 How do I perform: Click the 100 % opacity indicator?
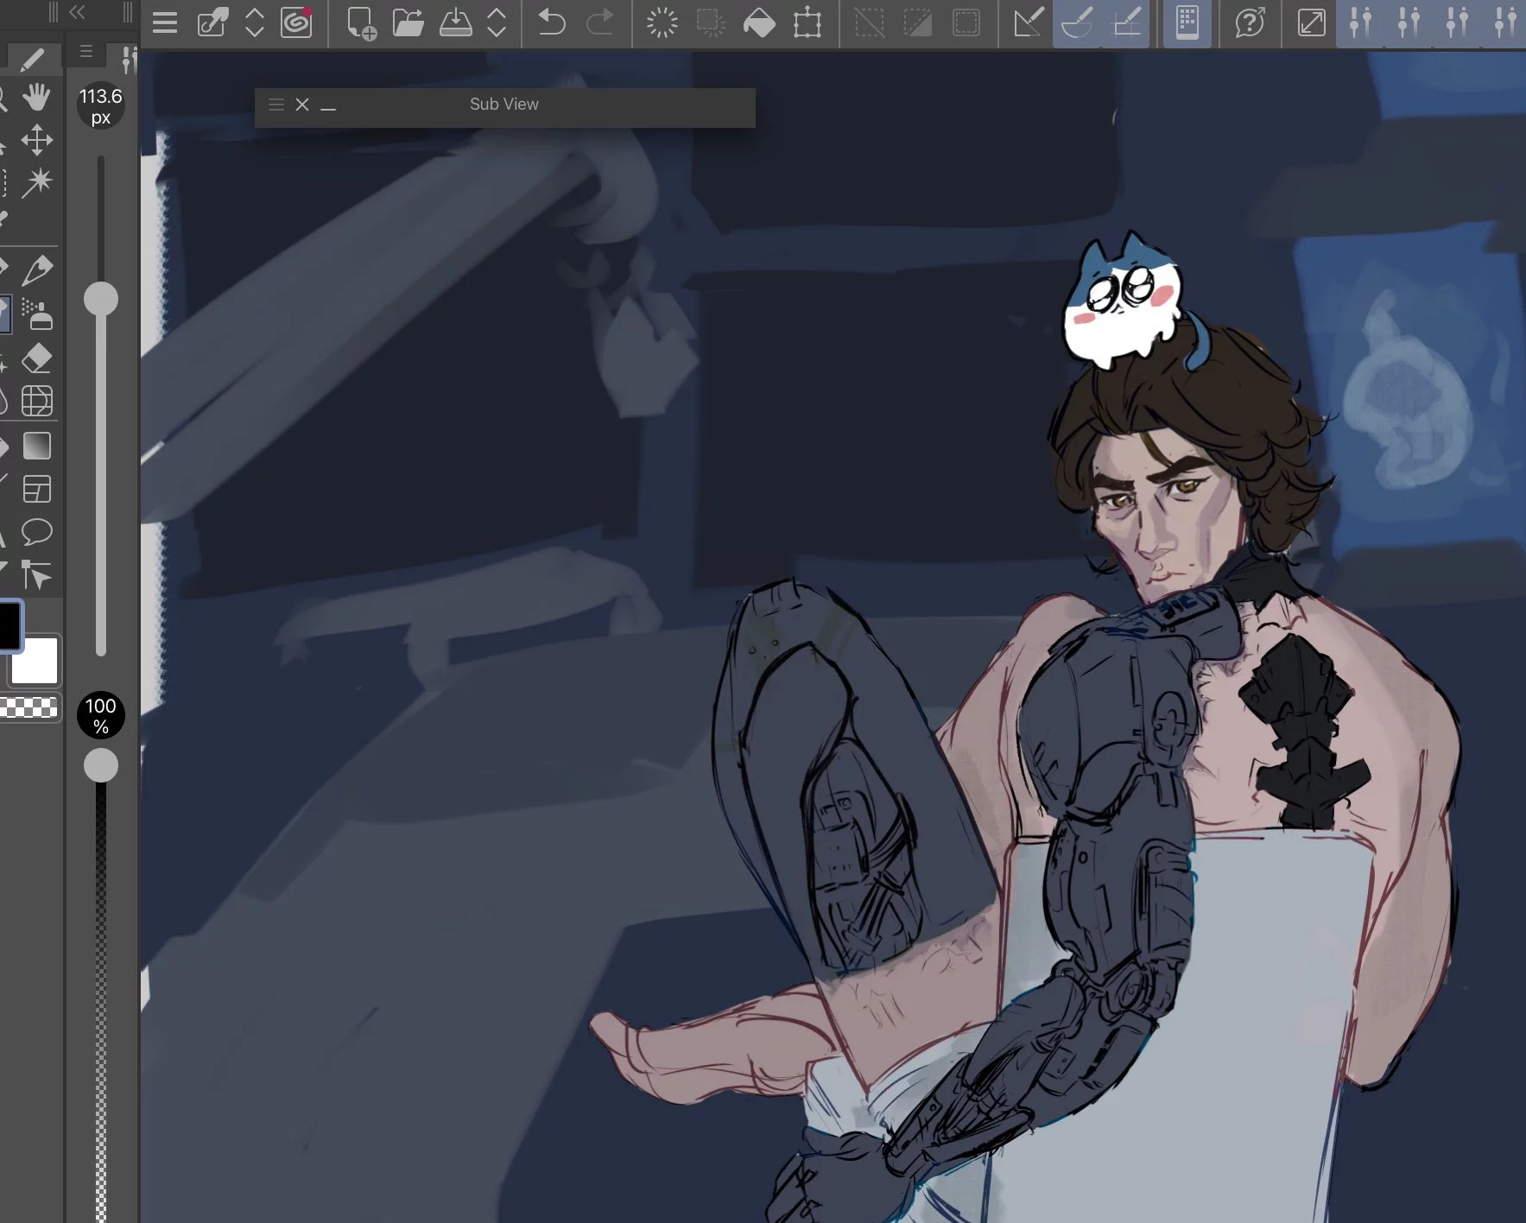[101, 716]
